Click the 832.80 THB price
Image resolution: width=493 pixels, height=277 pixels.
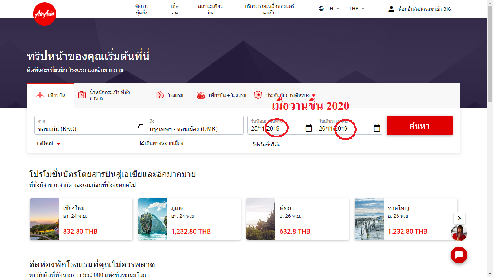[80, 232]
